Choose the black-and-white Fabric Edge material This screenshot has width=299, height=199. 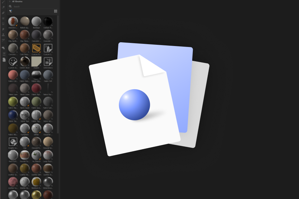click(36, 75)
